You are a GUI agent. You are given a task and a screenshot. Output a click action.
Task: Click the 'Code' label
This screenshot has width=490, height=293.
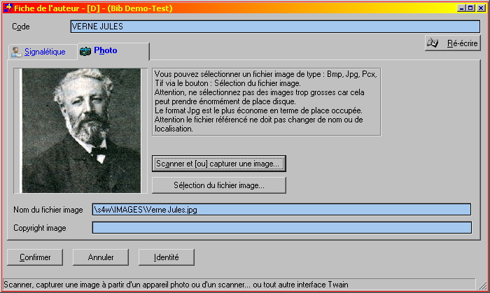click(20, 27)
